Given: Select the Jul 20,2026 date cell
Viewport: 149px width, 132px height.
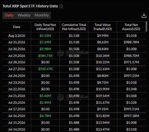Looking at the screenshot, I should coord(17,103).
